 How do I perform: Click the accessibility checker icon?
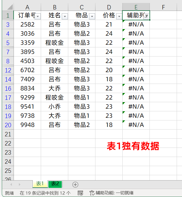pyautogui.click(x=92, y=193)
